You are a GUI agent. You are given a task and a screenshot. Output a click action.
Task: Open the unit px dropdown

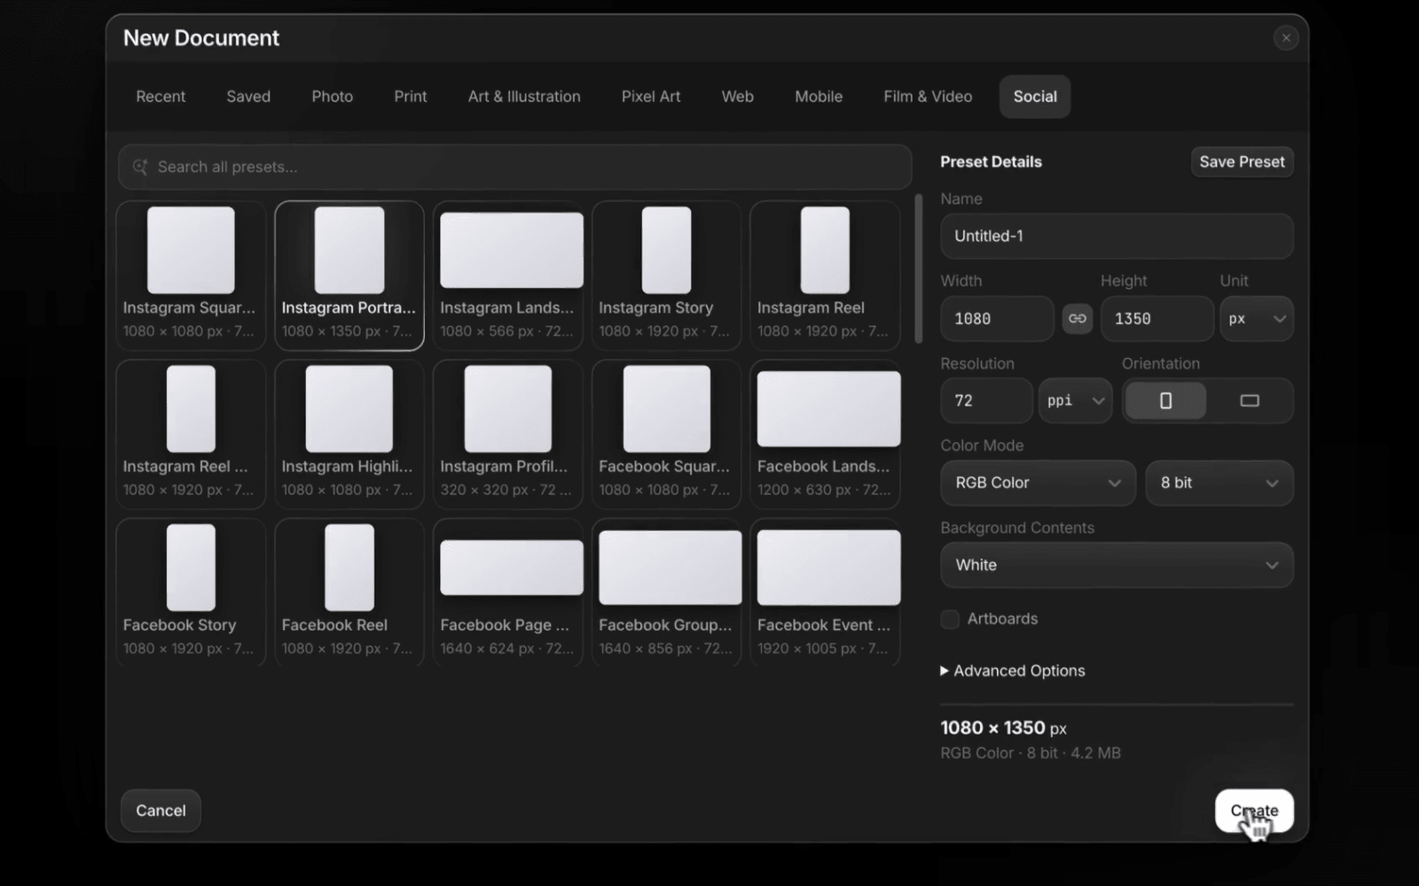tap(1257, 319)
